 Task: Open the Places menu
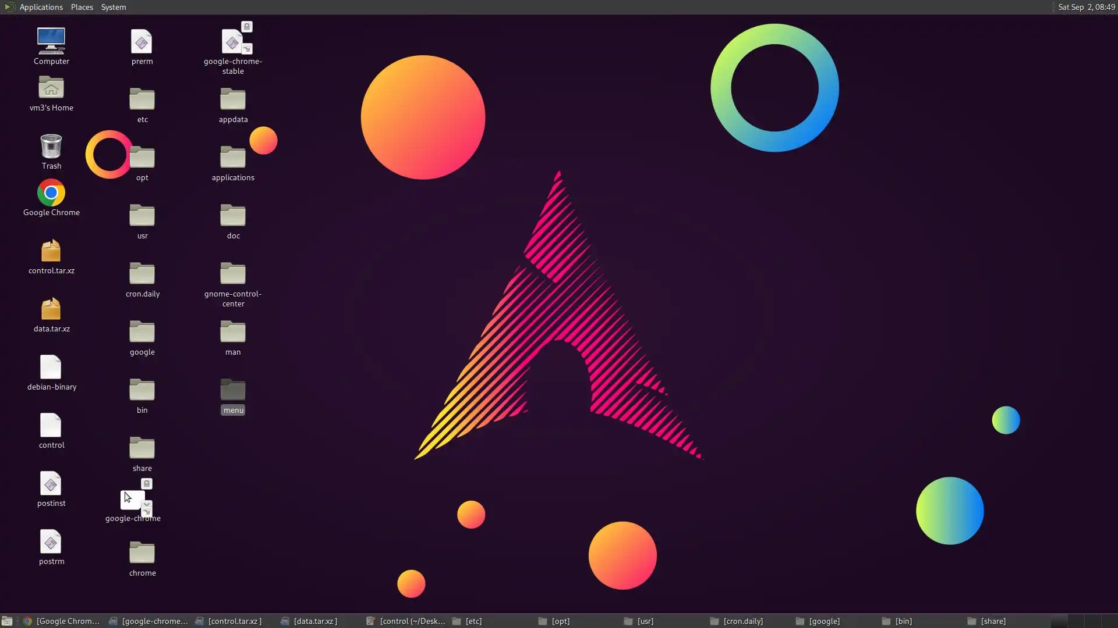[x=82, y=7]
